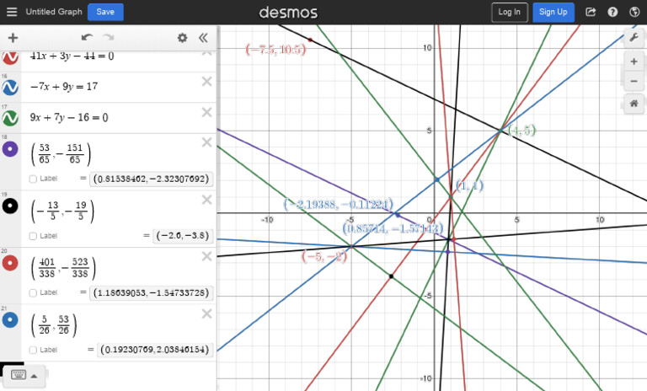
Task: Toggle blue point (5/26, 53/26) visibility
Action: pyautogui.click(x=10, y=320)
